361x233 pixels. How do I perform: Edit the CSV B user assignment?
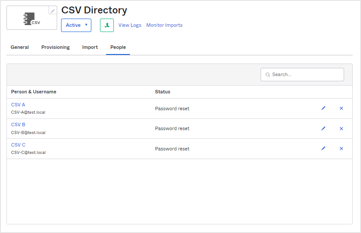point(323,128)
